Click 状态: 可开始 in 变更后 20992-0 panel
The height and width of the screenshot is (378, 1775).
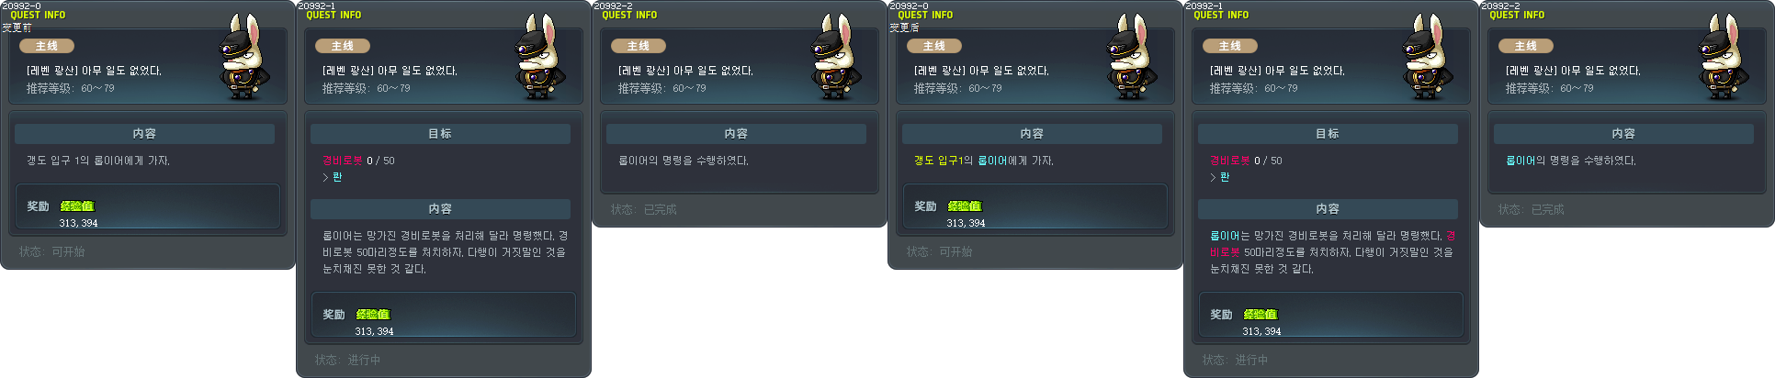[940, 251]
